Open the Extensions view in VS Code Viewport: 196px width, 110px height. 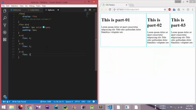(x=5, y=39)
